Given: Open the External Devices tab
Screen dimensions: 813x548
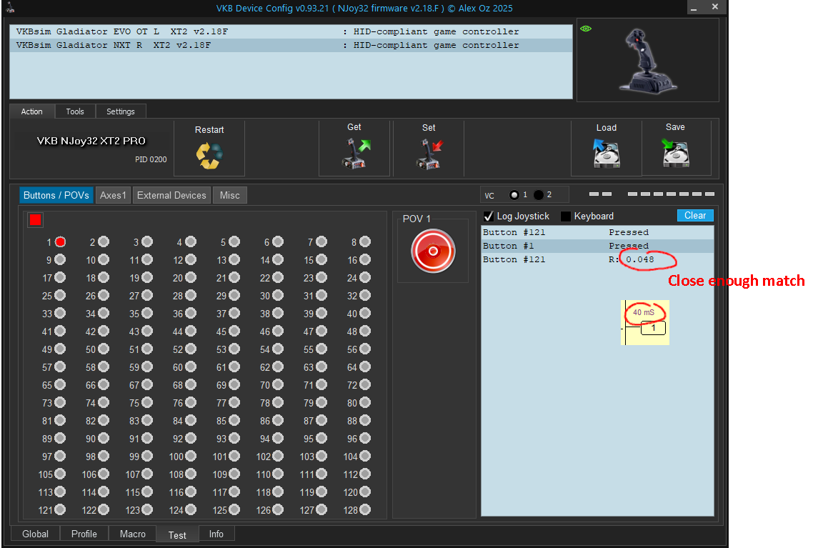Looking at the screenshot, I should pos(171,196).
